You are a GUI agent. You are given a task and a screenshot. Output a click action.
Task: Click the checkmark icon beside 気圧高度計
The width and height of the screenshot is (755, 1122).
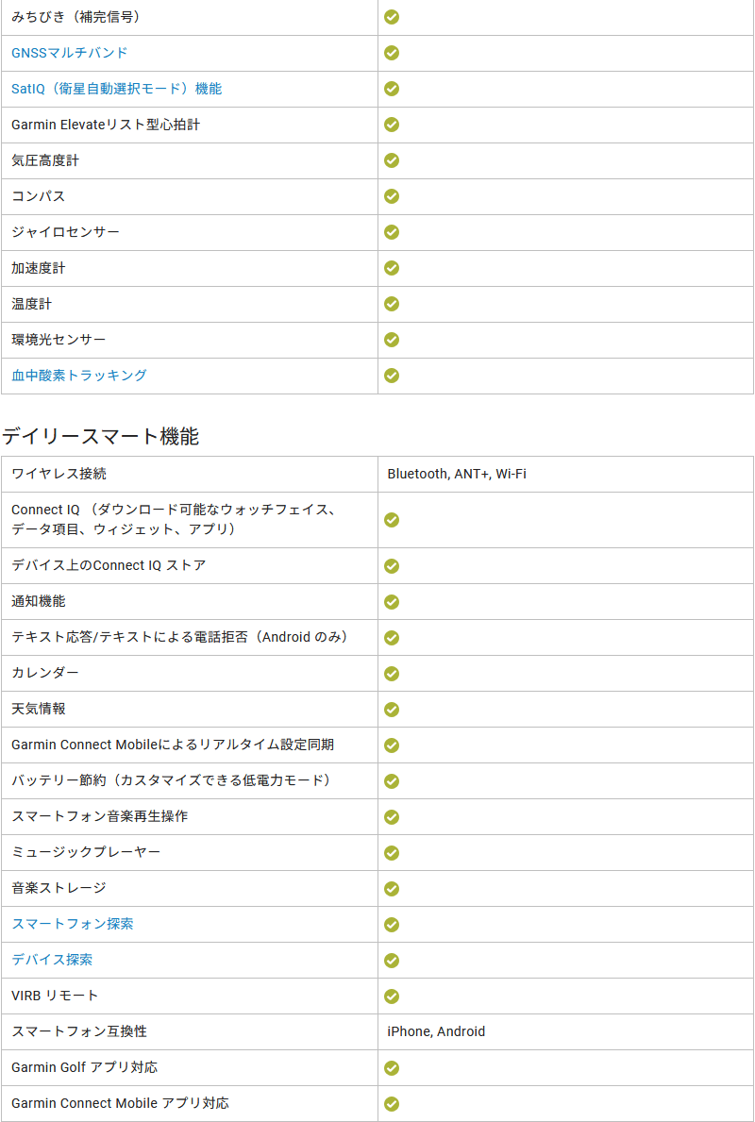(x=392, y=160)
